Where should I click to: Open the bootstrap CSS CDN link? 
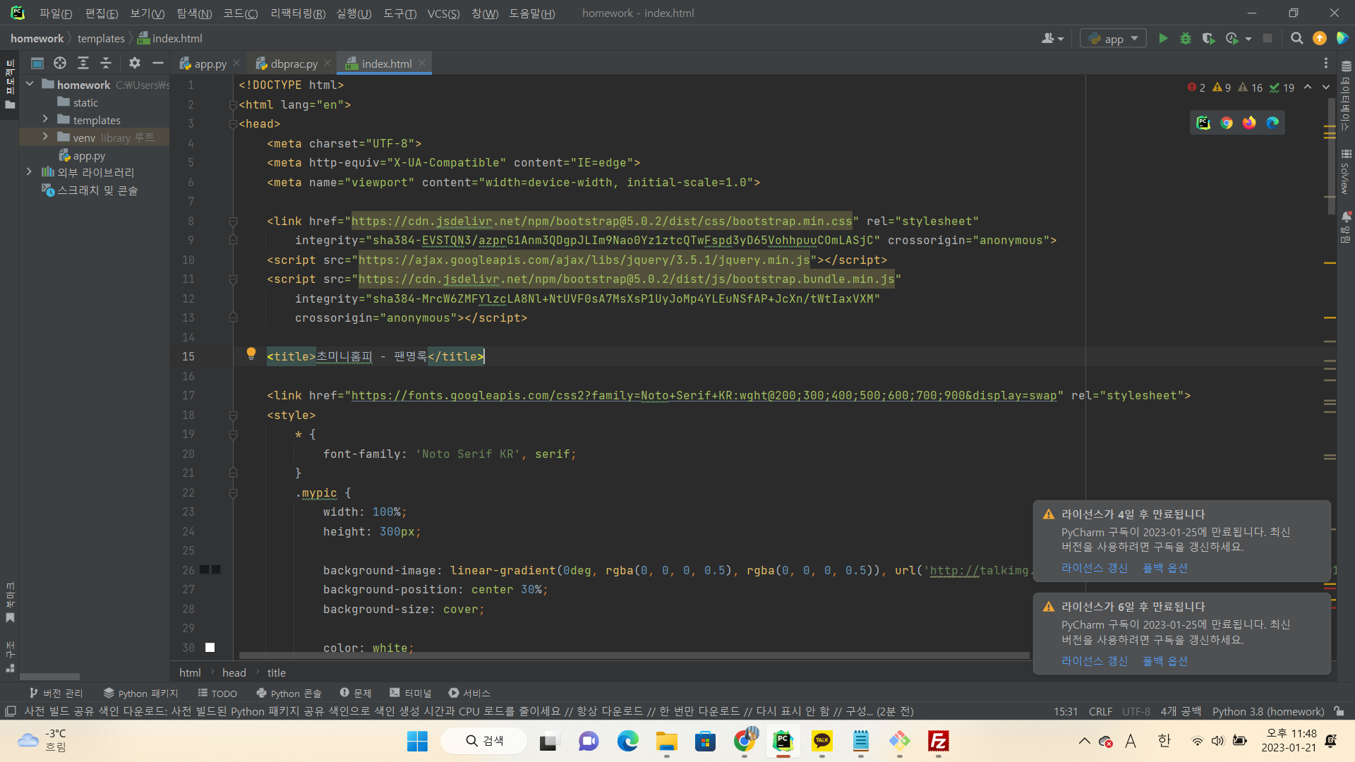coord(601,221)
